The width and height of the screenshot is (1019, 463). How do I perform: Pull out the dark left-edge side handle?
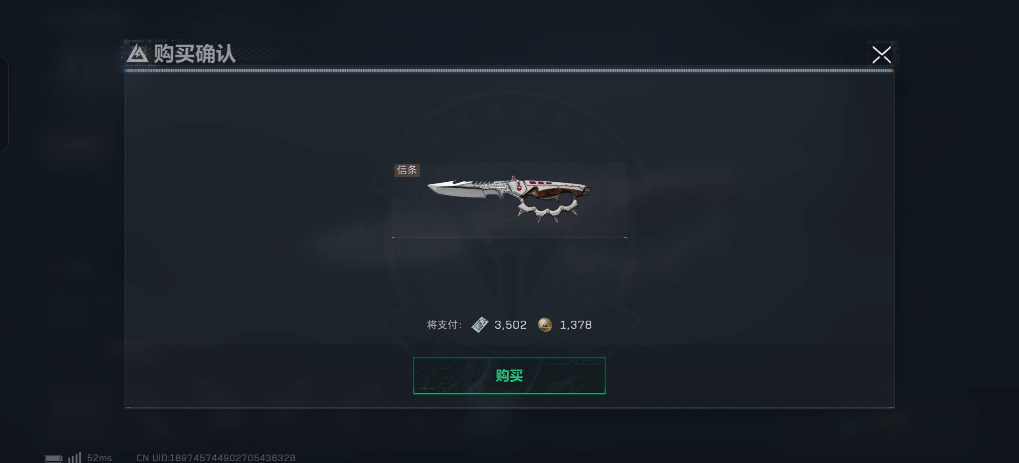click(x=4, y=104)
